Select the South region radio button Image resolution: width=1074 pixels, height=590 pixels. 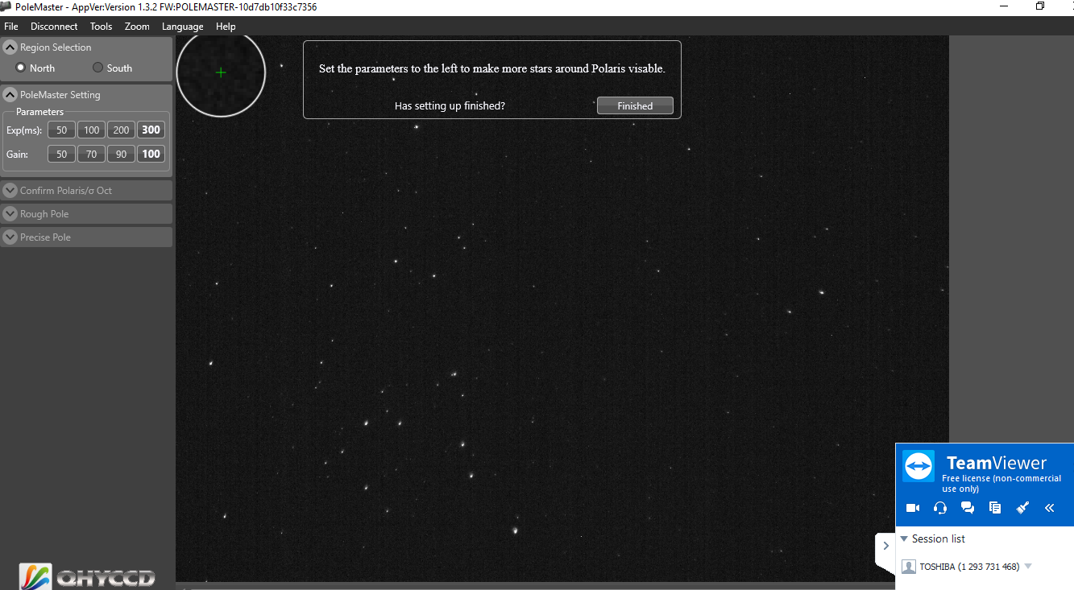point(98,68)
